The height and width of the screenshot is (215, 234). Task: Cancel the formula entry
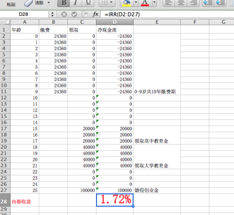tap(64, 14)
